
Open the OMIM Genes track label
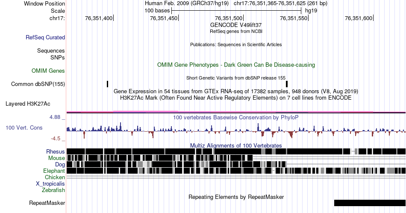click(x=48, y=71)
